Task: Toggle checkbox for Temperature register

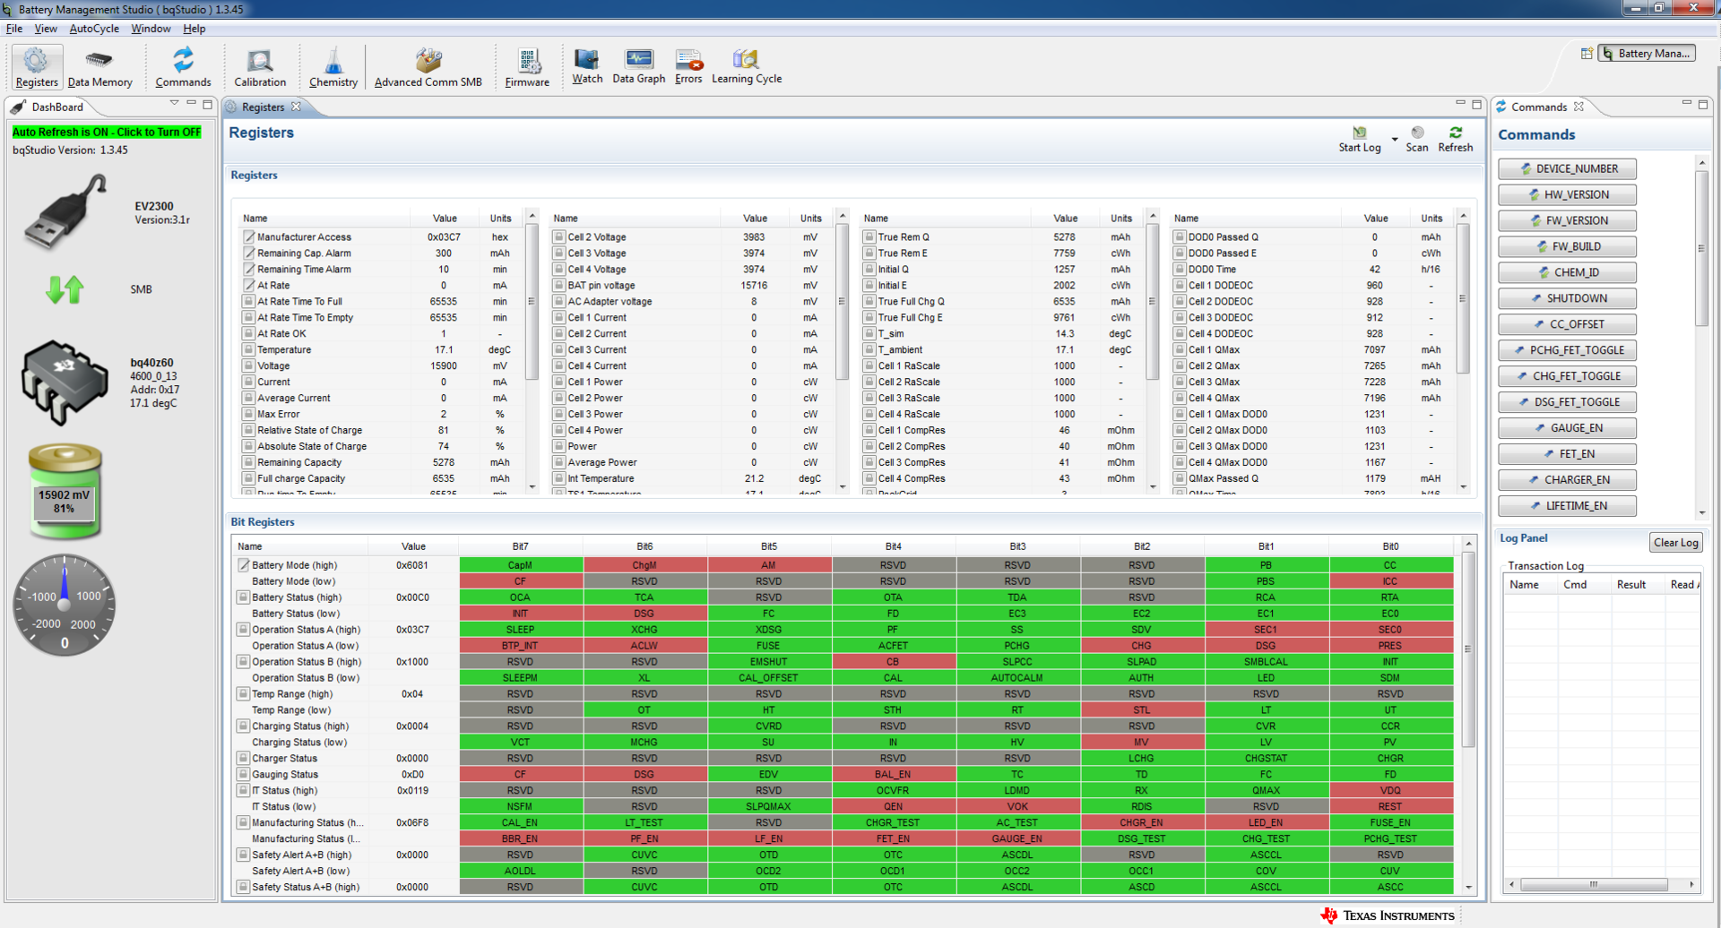Action: click(x=248, y=349)
